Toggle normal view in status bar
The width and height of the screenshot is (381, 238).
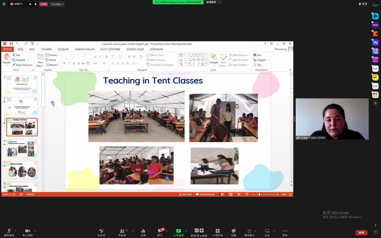click(x=222, y=194)
